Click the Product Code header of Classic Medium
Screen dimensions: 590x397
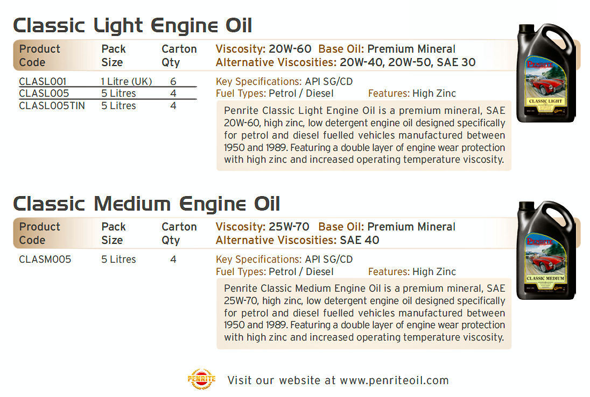tap(39, 234)
